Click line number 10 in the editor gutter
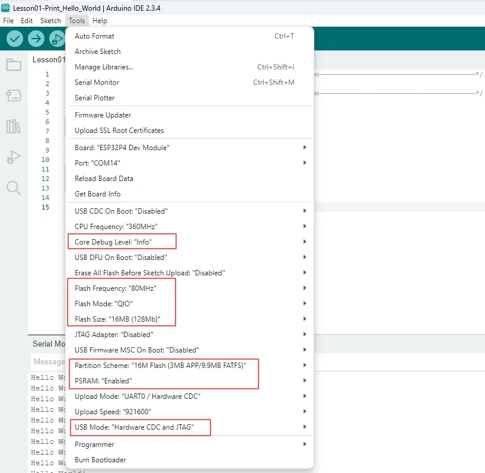Viewport: 485px width, 473px height. tap(45, 160)
